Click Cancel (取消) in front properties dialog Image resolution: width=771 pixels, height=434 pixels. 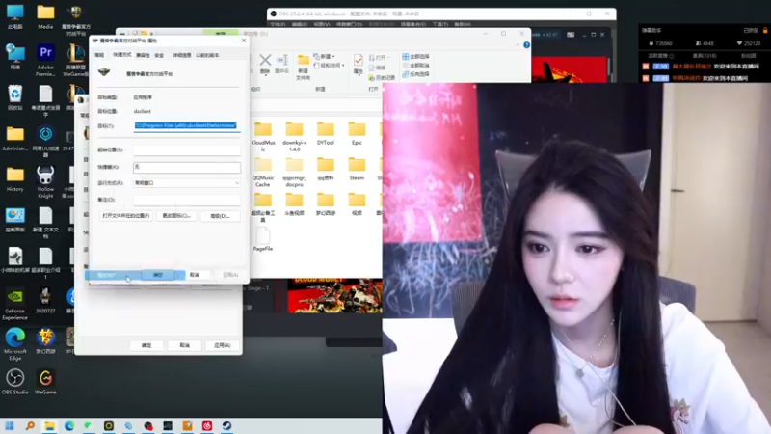pyautogui.click(x=195, y=275)
